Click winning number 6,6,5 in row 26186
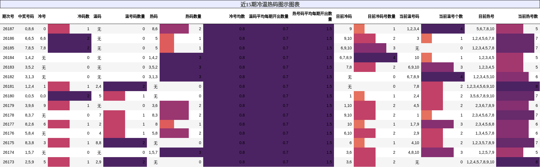The width and height of the screenshot is (540, 167). tap(29, 38)
